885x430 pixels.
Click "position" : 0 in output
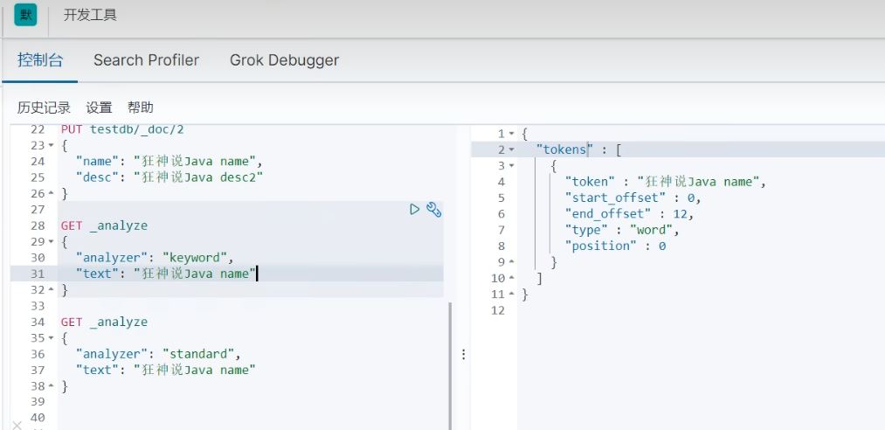(x=615, y=246)
